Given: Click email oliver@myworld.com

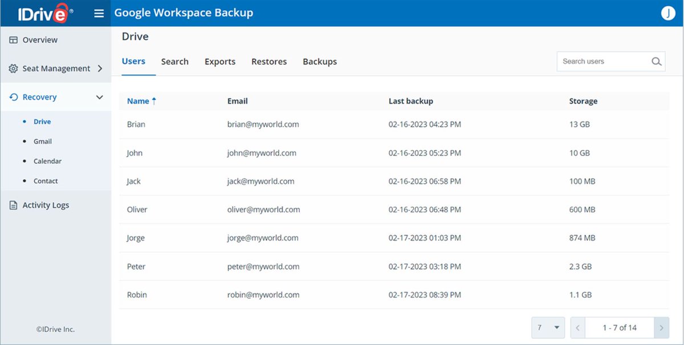Looking at the screenshot, I should point(264,210).
